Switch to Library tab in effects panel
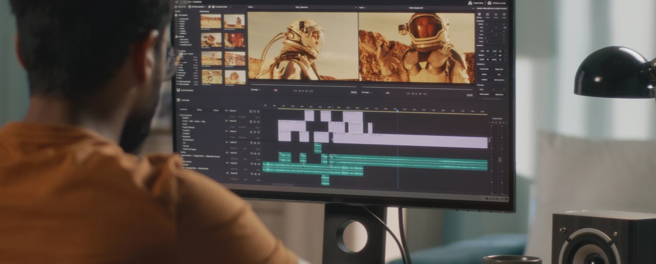The height and width of the screenshot is (264, 656). tap(216, 110)
